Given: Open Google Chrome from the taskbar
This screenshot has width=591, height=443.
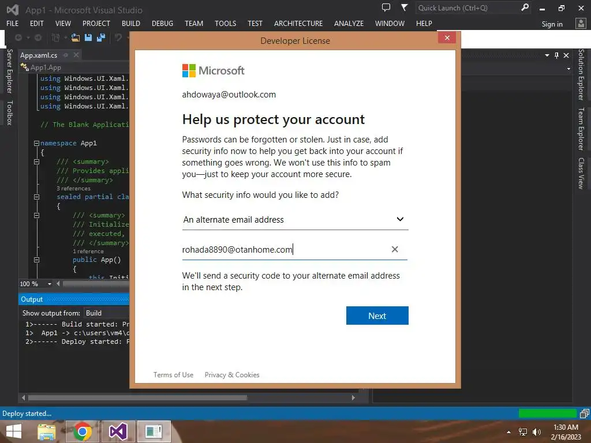Looking at the screenshot, I should [83, 431].
